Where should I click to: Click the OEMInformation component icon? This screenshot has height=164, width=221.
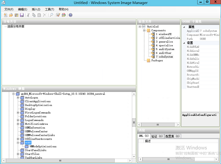22,128
